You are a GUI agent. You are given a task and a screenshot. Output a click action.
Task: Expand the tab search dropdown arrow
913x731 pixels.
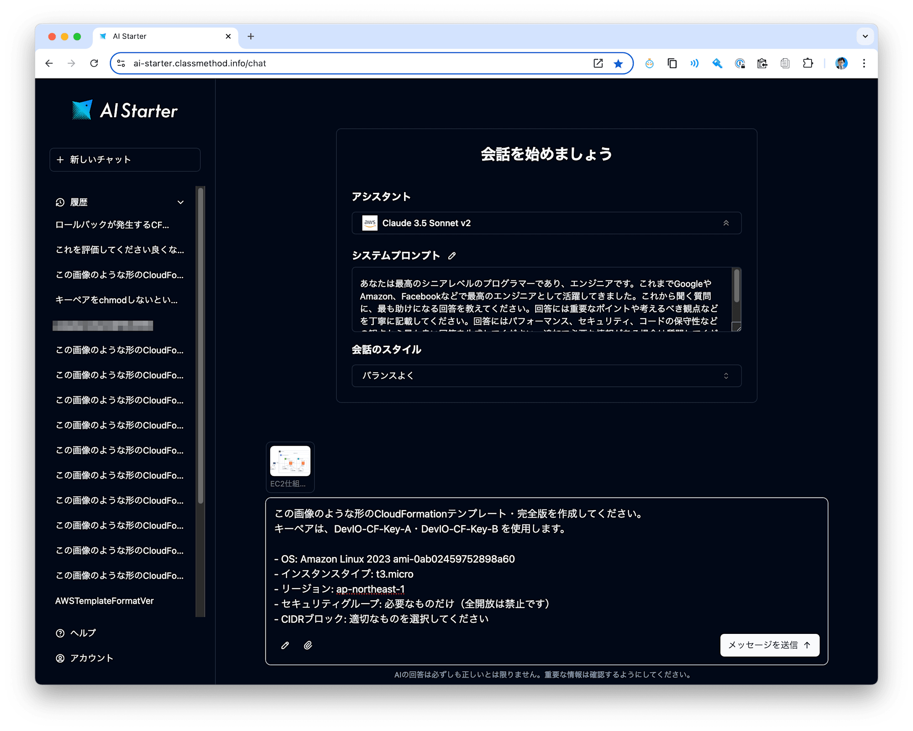click(x=865, y=36)
